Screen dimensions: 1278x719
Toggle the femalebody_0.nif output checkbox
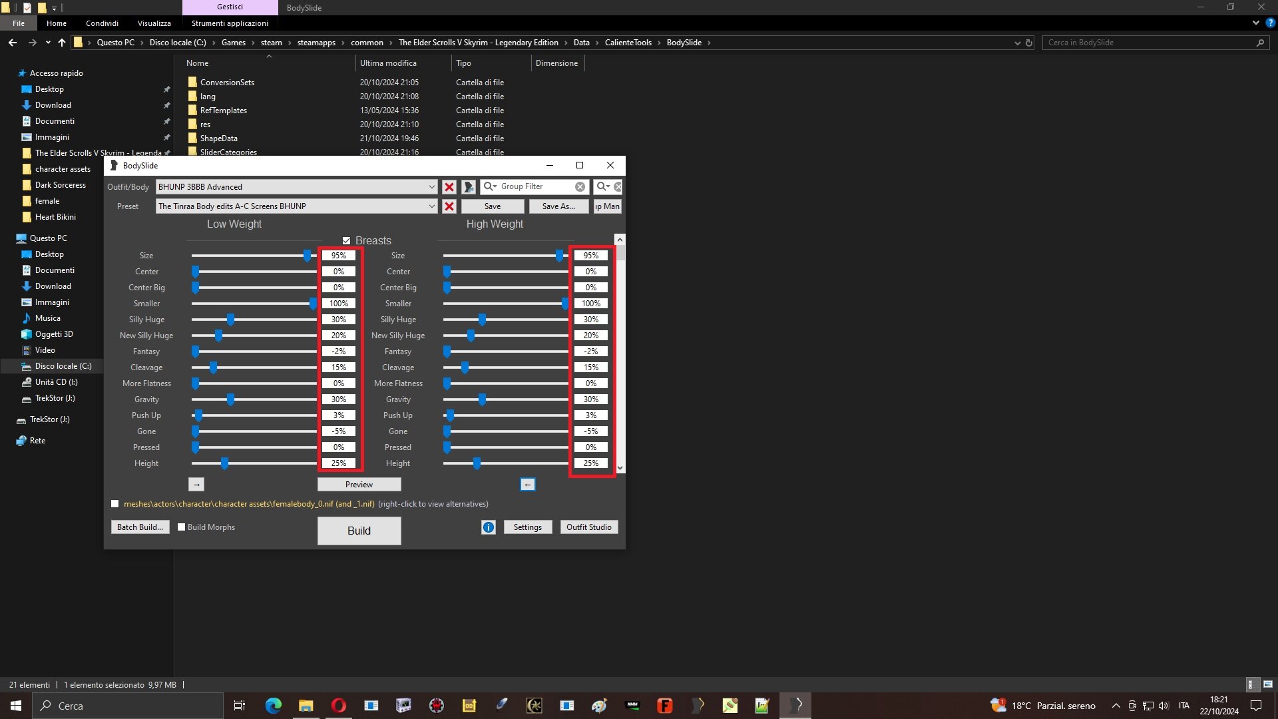point(115,504)
